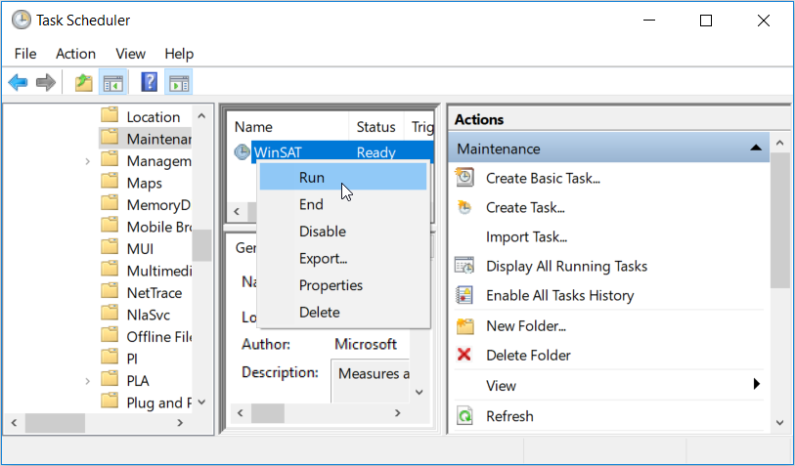The image size is (795, 466).
Task: Choose Delete from the context menu
Action: 343,312
